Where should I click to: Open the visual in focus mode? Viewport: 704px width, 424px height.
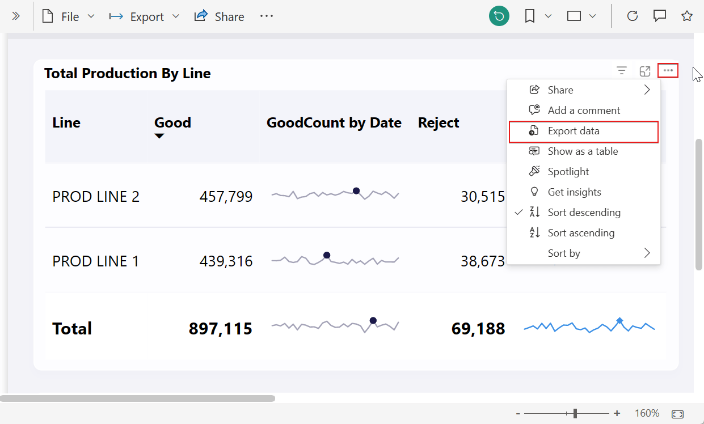coord(644,70)
